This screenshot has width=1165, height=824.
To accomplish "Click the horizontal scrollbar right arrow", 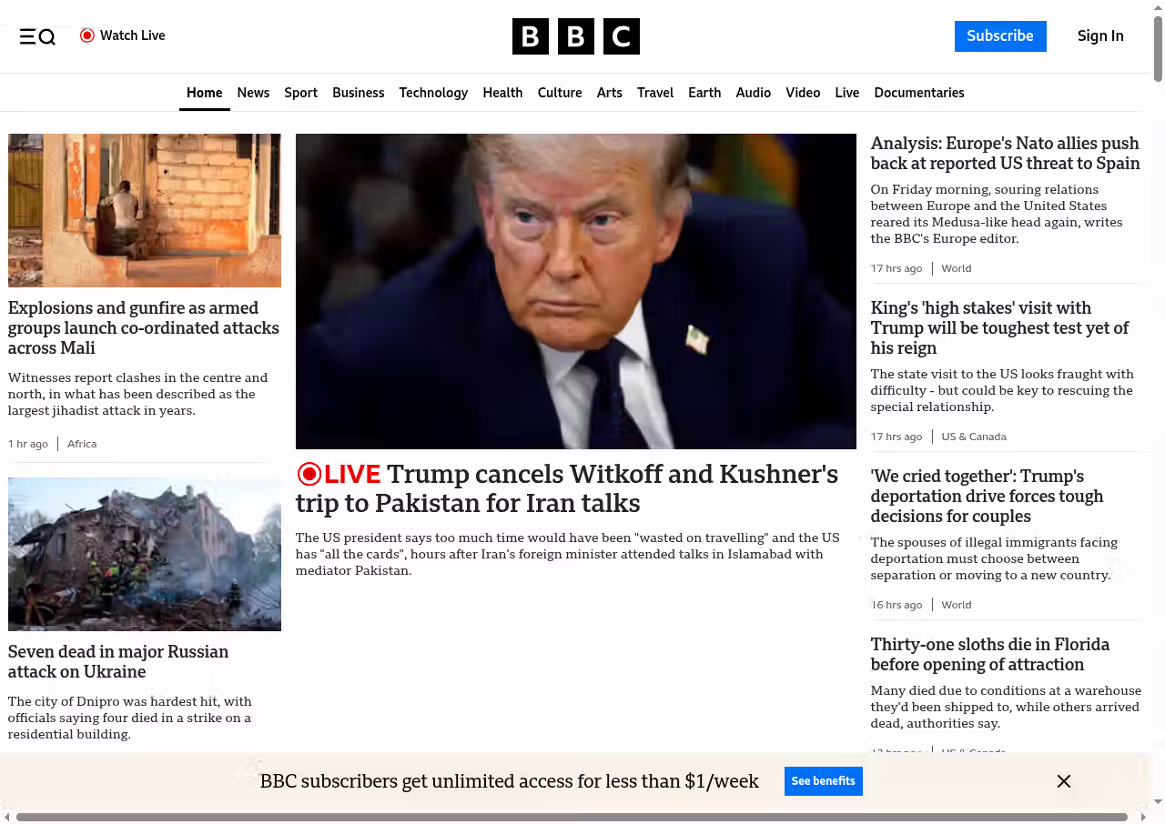I will pos(1144,817).
